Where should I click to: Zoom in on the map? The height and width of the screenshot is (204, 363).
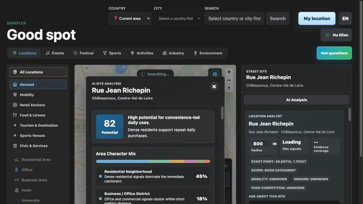pyautogui.click(x=229, y=72)
